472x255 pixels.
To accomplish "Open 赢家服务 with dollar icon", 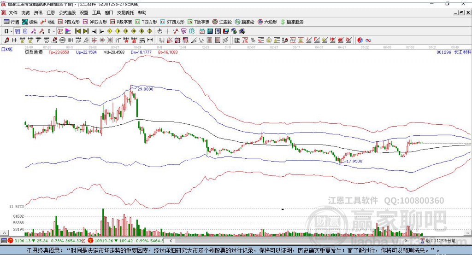I will point(292,22).
